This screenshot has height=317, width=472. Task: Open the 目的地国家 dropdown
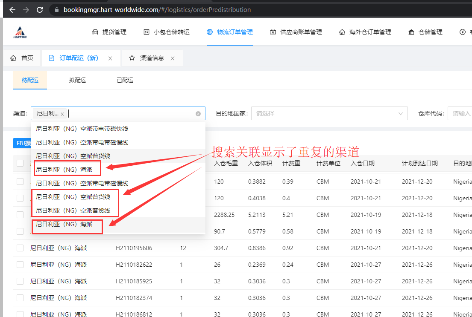pyautogui.click(x=329, y=113)
